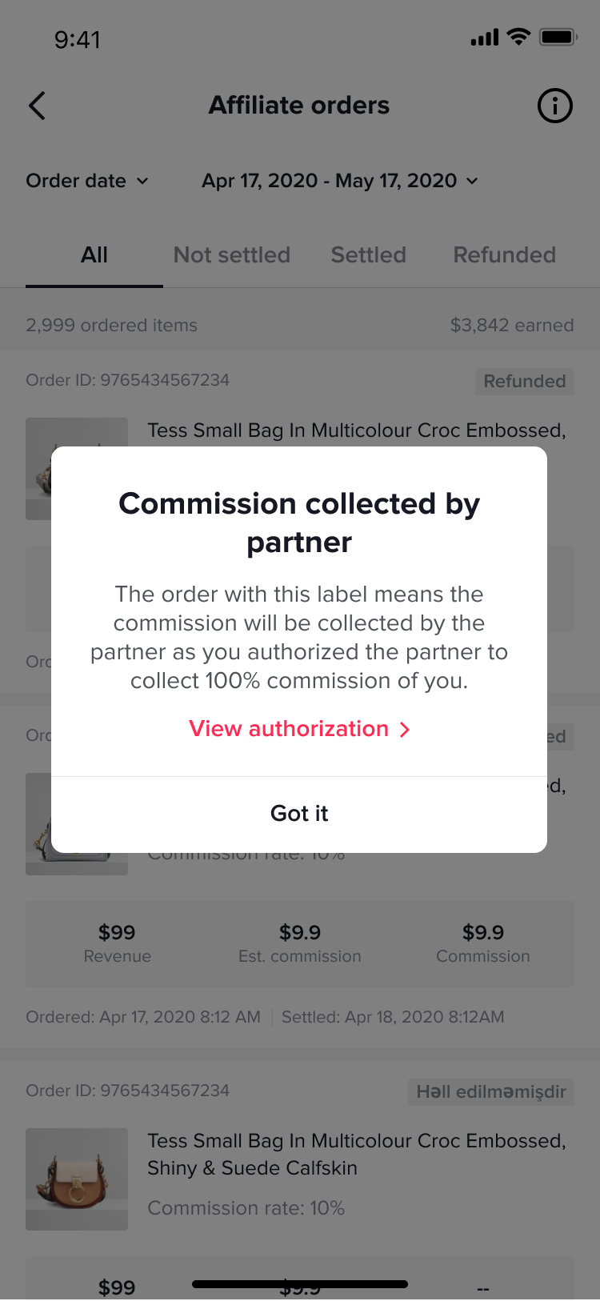Tap the brown bag product thumbnail
The width and height of the screenshot is (600, 1301).
click(x=77, y=1179)
